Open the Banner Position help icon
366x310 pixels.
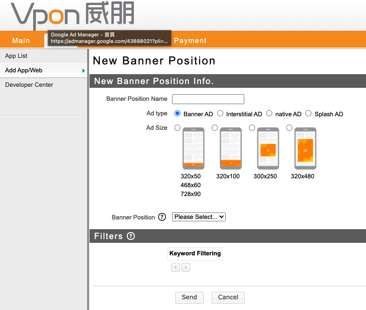pos(162,217)
